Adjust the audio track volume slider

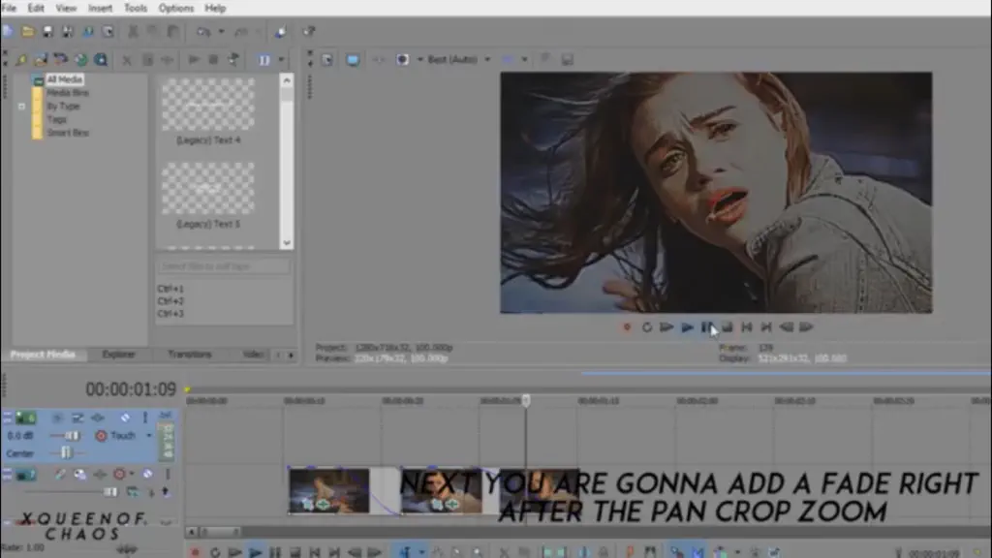(x=66, y=435)
